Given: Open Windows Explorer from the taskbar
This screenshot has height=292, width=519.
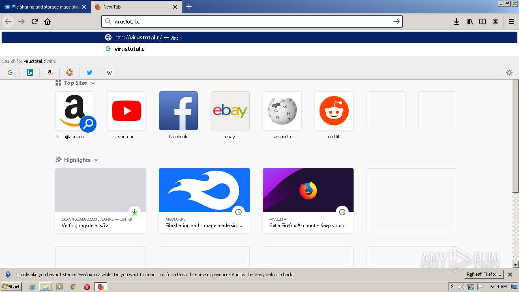Looking at the screenshot, I should tap(46, 287).
